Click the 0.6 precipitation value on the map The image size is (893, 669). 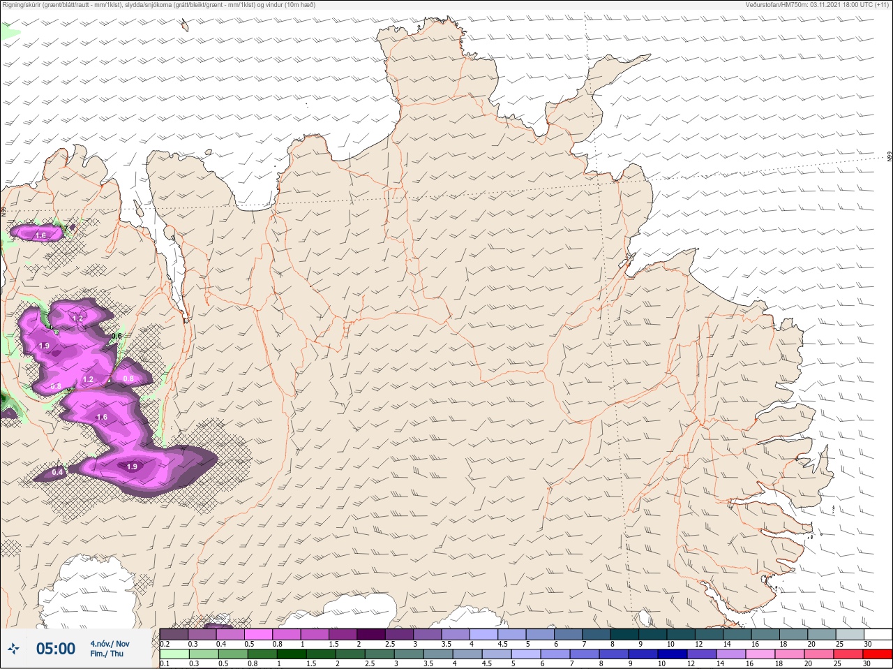pyautogui.click(x=117, y=337)
